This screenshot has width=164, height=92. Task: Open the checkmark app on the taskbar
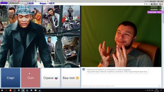pyautogui.click(x=40, y=90)
